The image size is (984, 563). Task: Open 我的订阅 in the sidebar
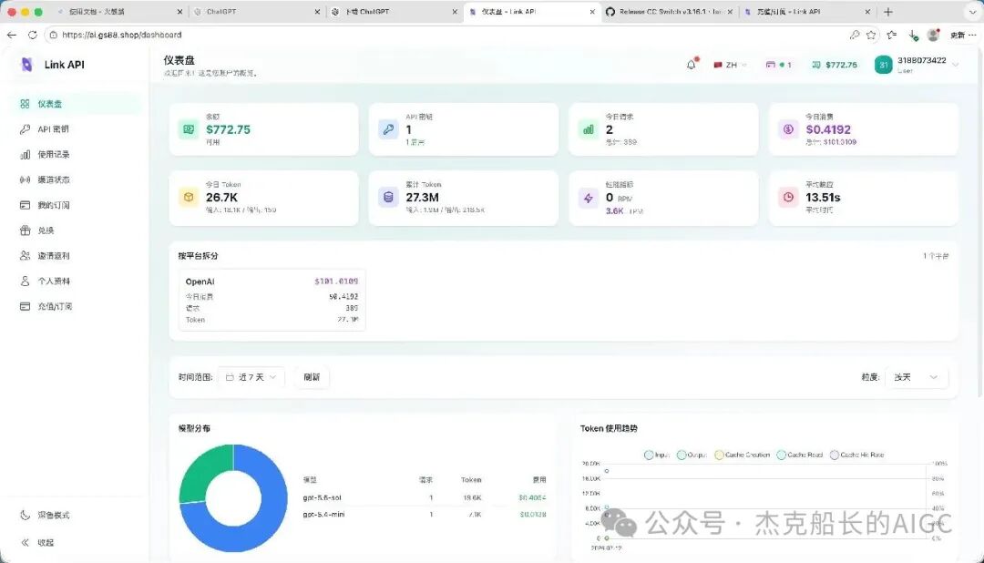(76, 205)
